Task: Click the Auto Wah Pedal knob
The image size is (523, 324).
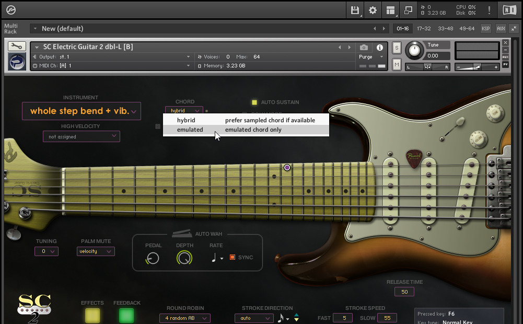Action: click(153, 258)
